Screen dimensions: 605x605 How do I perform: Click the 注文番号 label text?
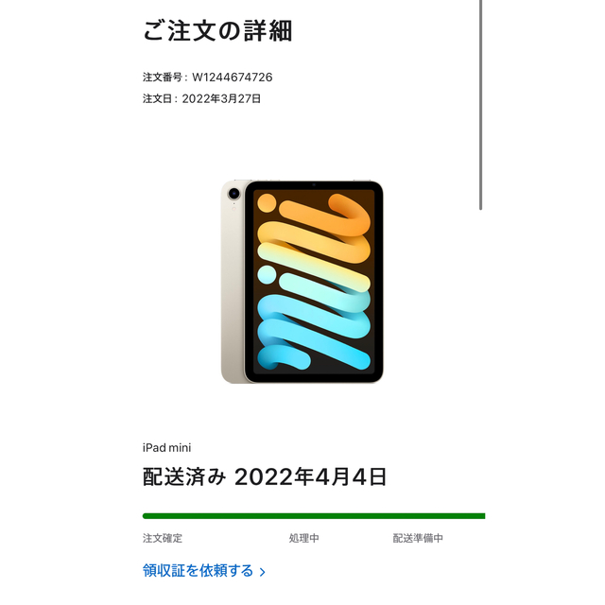163,78
